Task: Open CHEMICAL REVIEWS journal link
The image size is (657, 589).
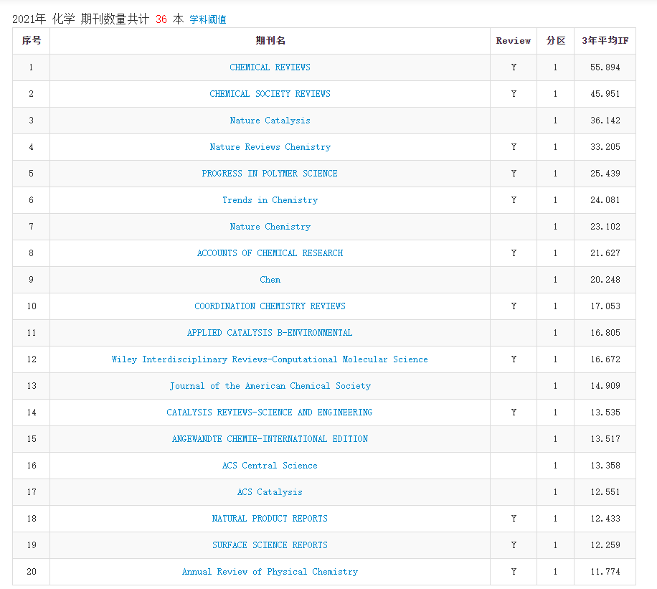Action: [270, 67]
